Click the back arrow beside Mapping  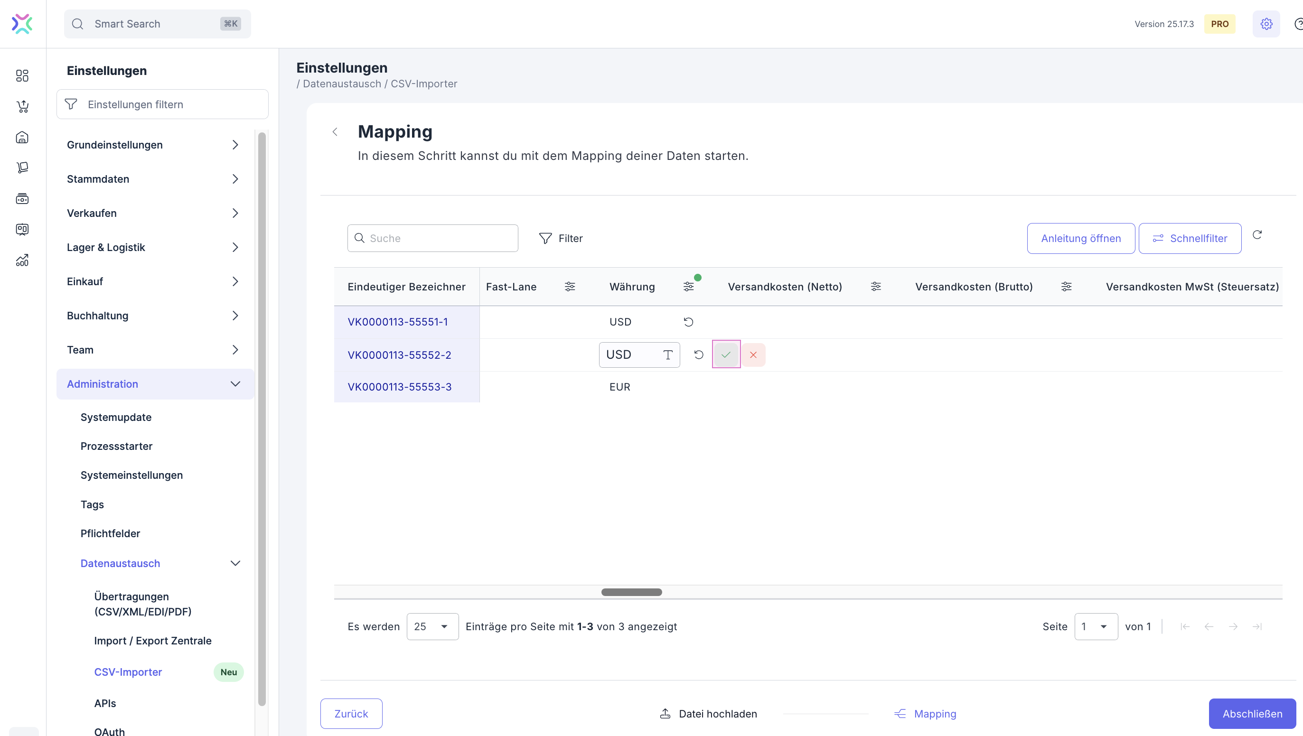coord(335,131)
